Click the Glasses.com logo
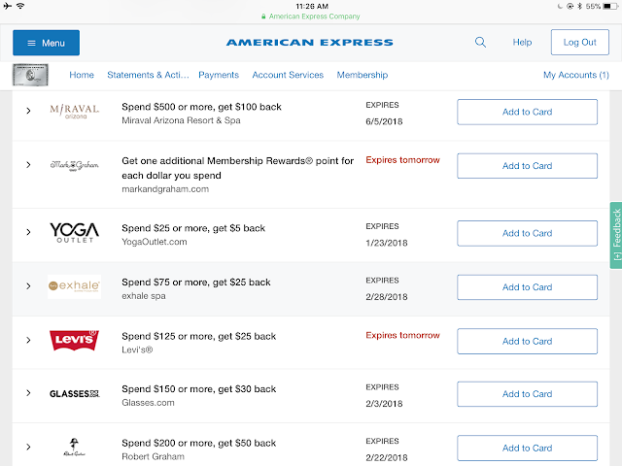Image resolution: width=622 pixels, height=466 pixels. 75,394
